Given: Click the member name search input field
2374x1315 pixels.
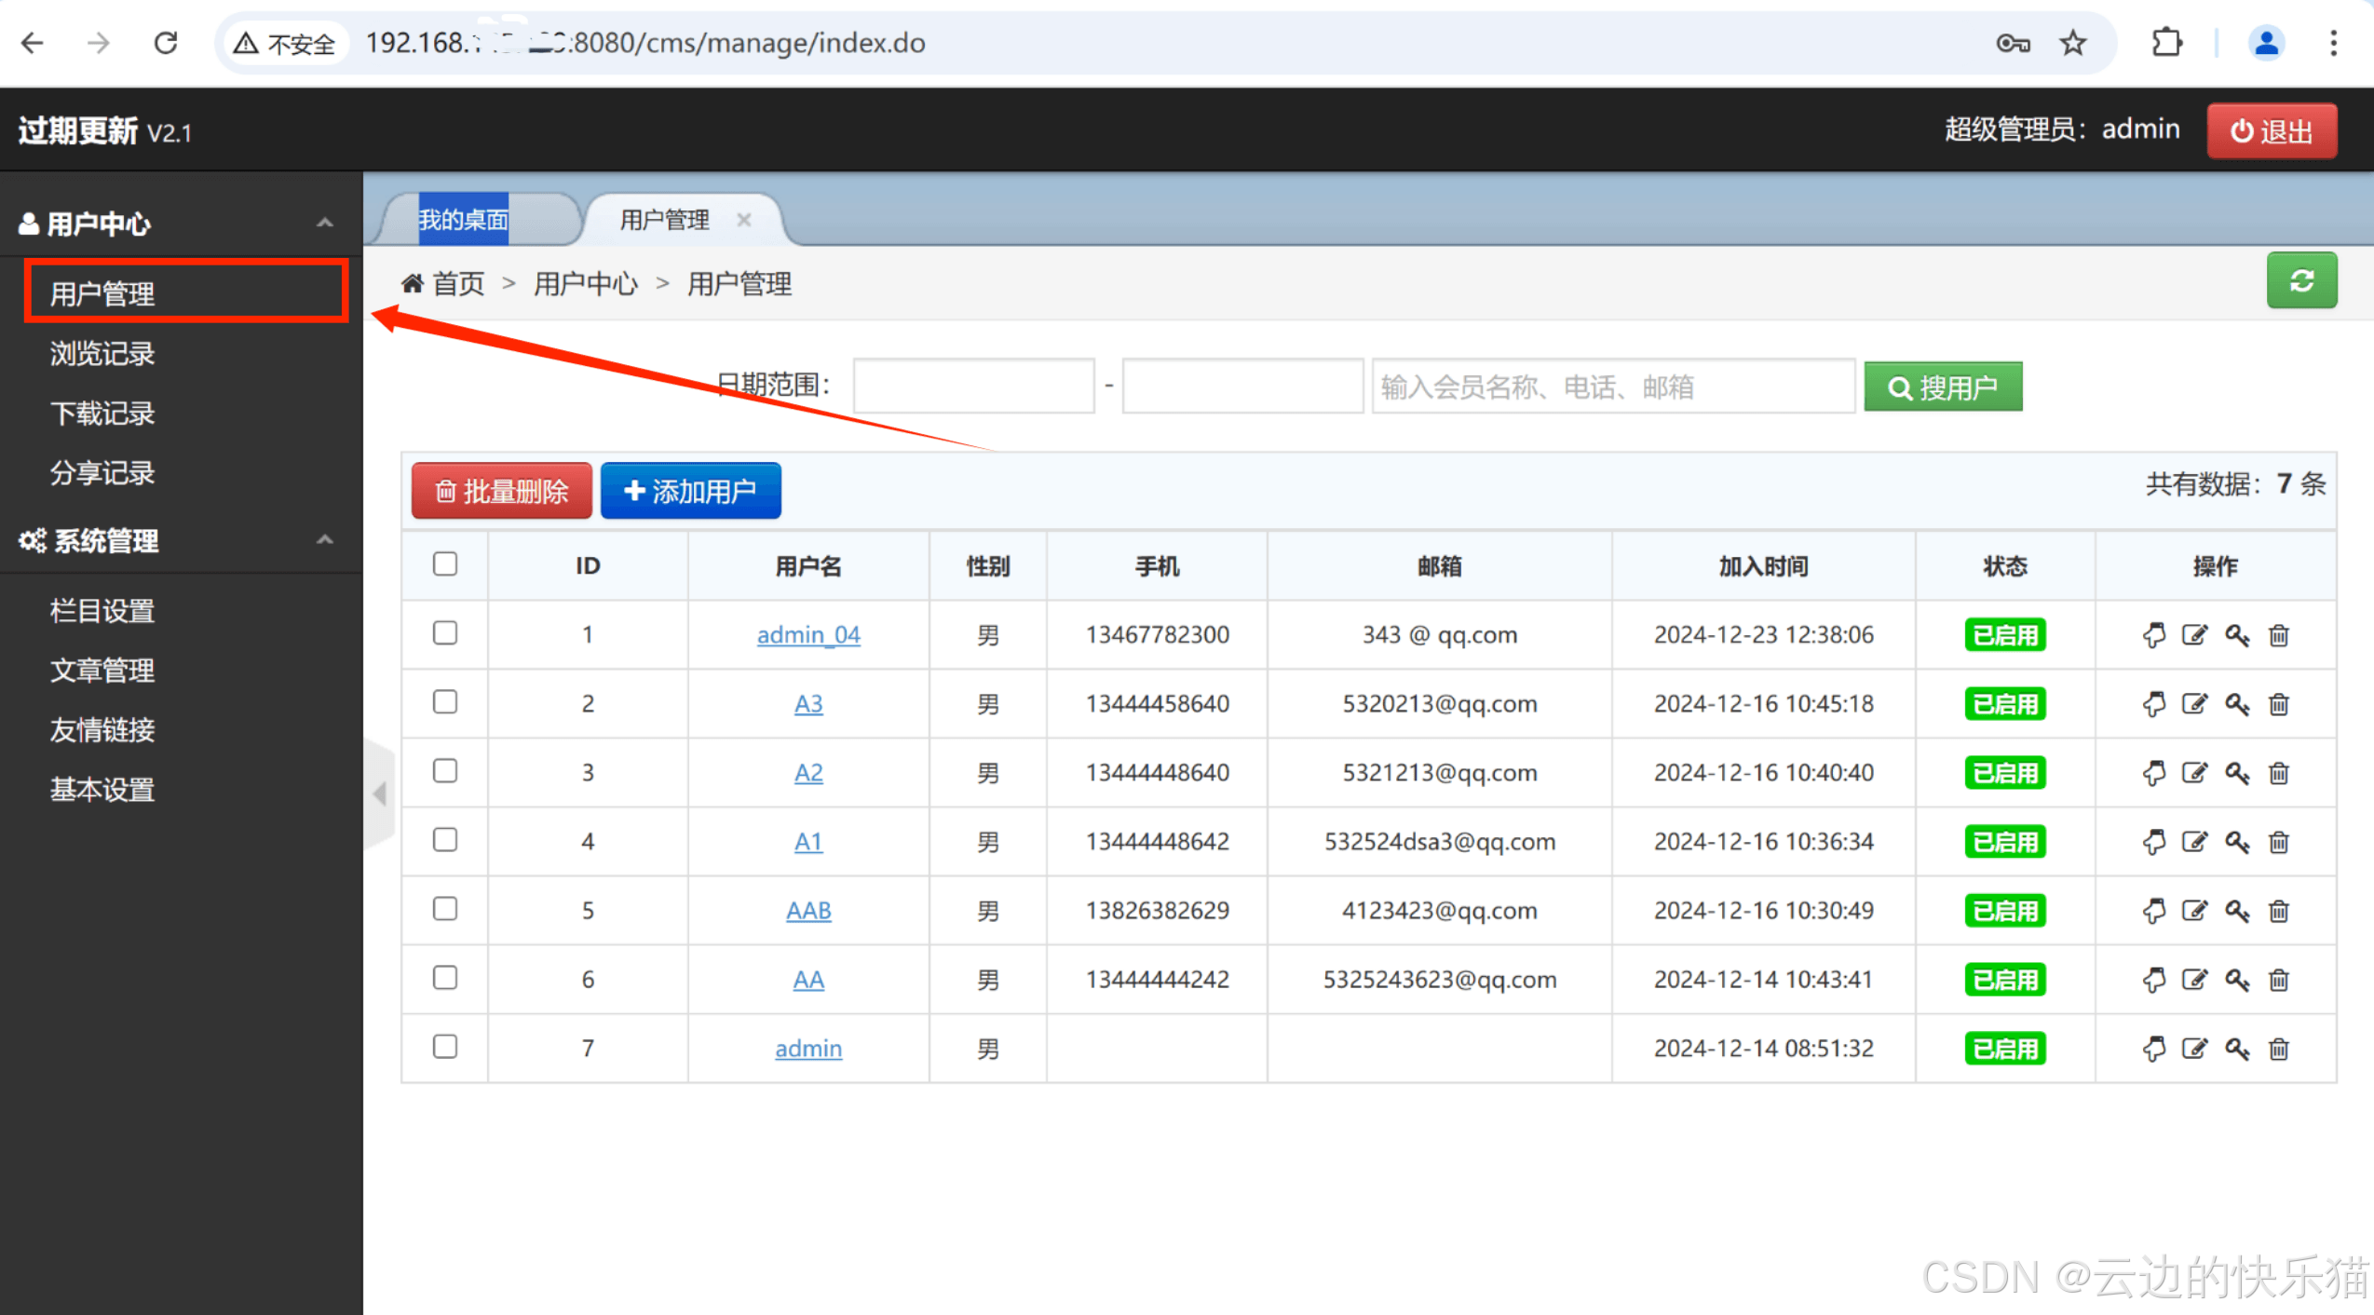Looking at the screenshot, I should point(1612,386).
